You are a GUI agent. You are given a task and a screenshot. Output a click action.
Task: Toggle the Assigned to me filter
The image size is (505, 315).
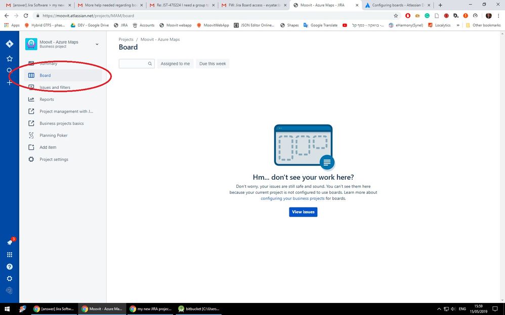(x=175, y=64)
